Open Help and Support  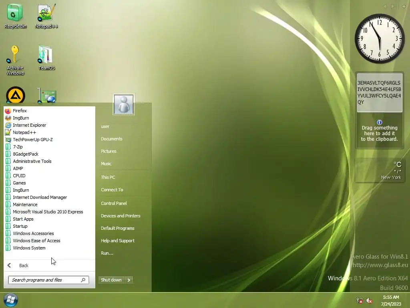(x=118, y=241)
